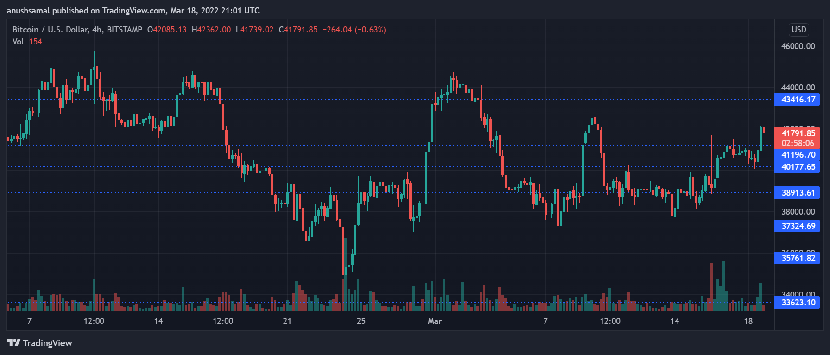
Task: Select the 18 date on time axis
Action: [748, 321]
